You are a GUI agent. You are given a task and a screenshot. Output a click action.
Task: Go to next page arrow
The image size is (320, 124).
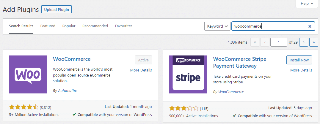coord(303,42)
